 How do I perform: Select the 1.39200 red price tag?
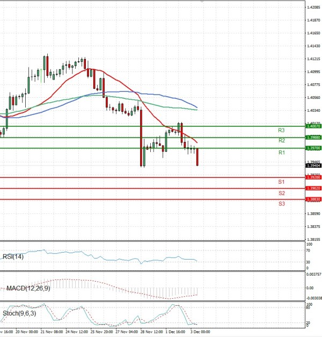coord(313,177)
